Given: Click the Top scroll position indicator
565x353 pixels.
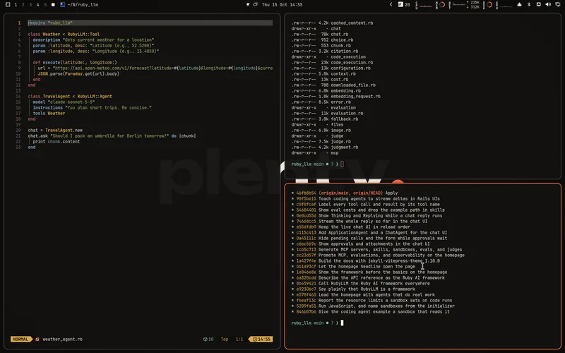Looking at the screenshot, I should coord(225,339).
